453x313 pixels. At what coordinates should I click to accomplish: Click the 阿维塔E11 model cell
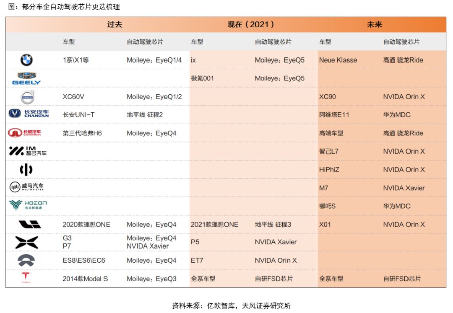click(x=334, y=115)
